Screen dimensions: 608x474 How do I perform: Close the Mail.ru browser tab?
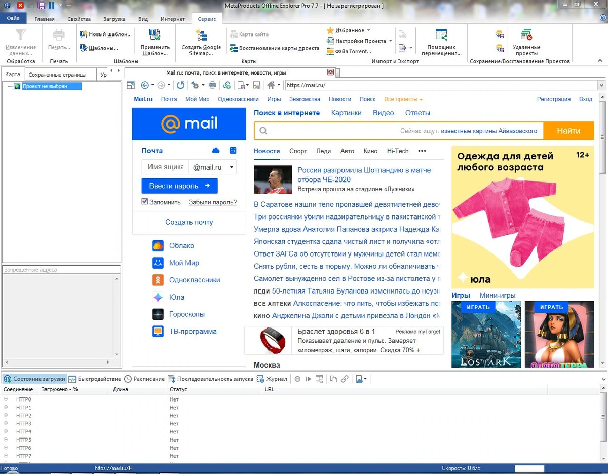[330, 72]
